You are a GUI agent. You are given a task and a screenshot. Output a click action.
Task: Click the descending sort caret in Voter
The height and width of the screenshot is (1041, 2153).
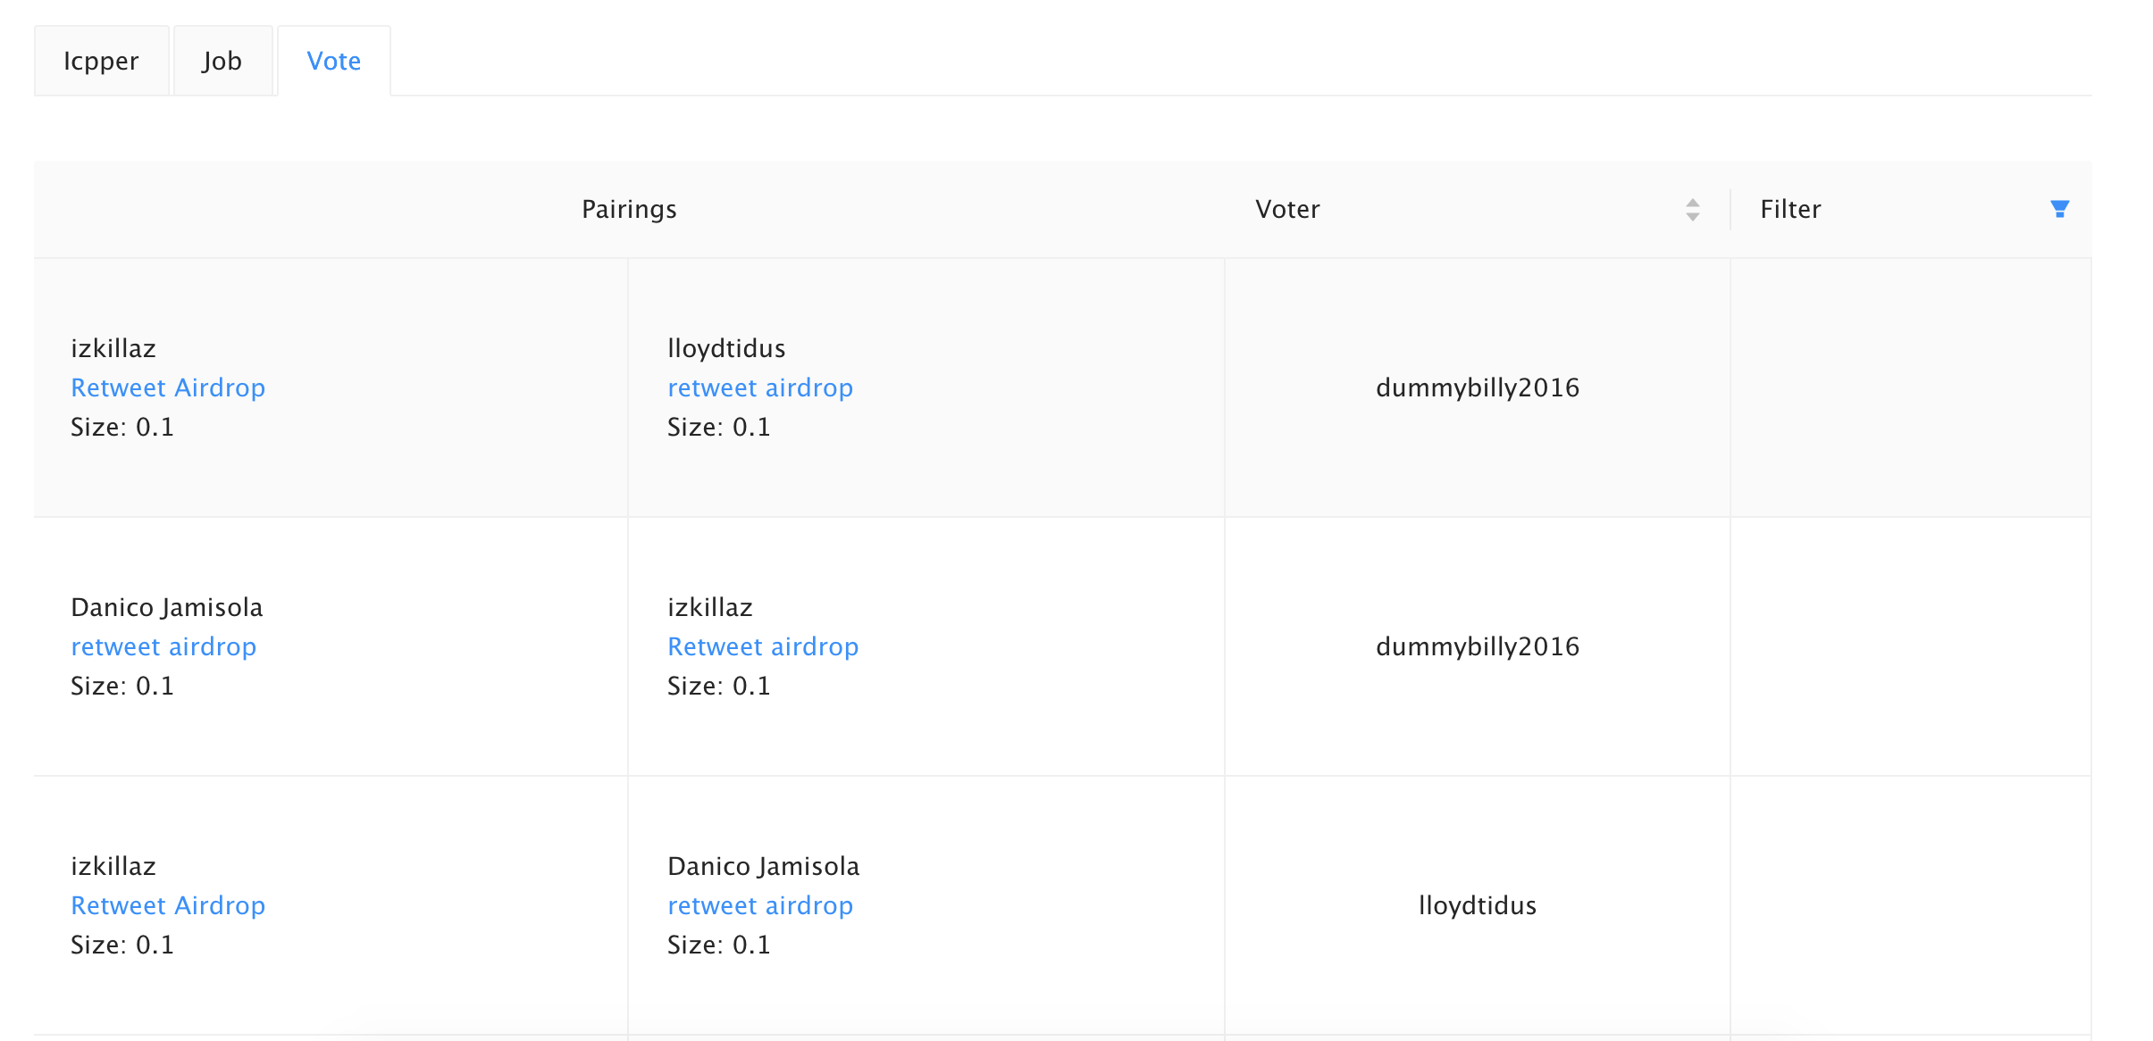point(1692,216)
